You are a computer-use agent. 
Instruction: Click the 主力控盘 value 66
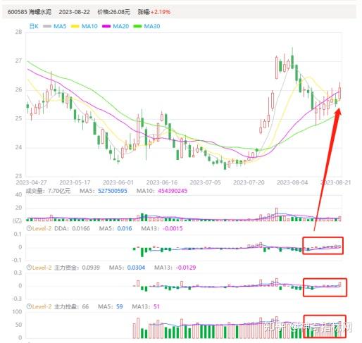[x=85, y=306]
